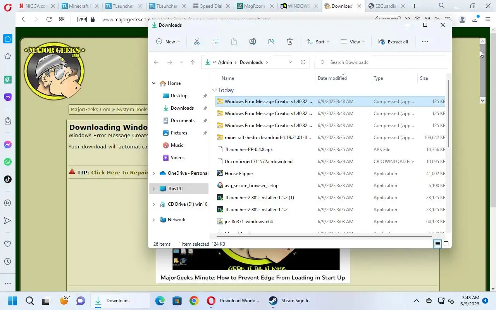This screenshot has width=496, height=310.
Task: Toggle the Opera VPN badge
Action: coord(82,19)
